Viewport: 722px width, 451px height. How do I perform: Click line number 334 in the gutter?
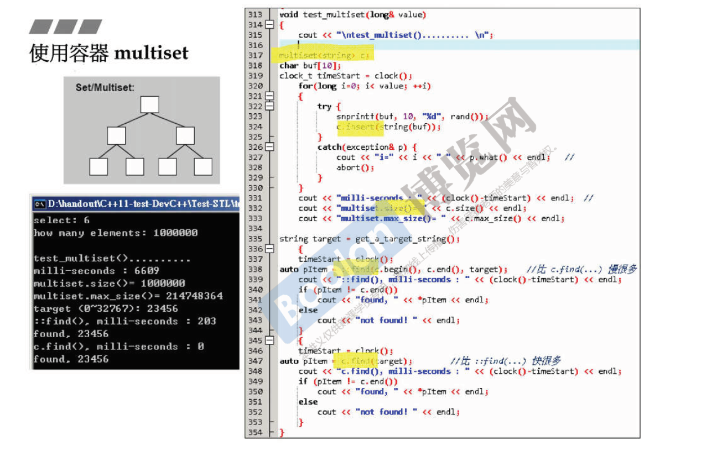click(255, 229)
